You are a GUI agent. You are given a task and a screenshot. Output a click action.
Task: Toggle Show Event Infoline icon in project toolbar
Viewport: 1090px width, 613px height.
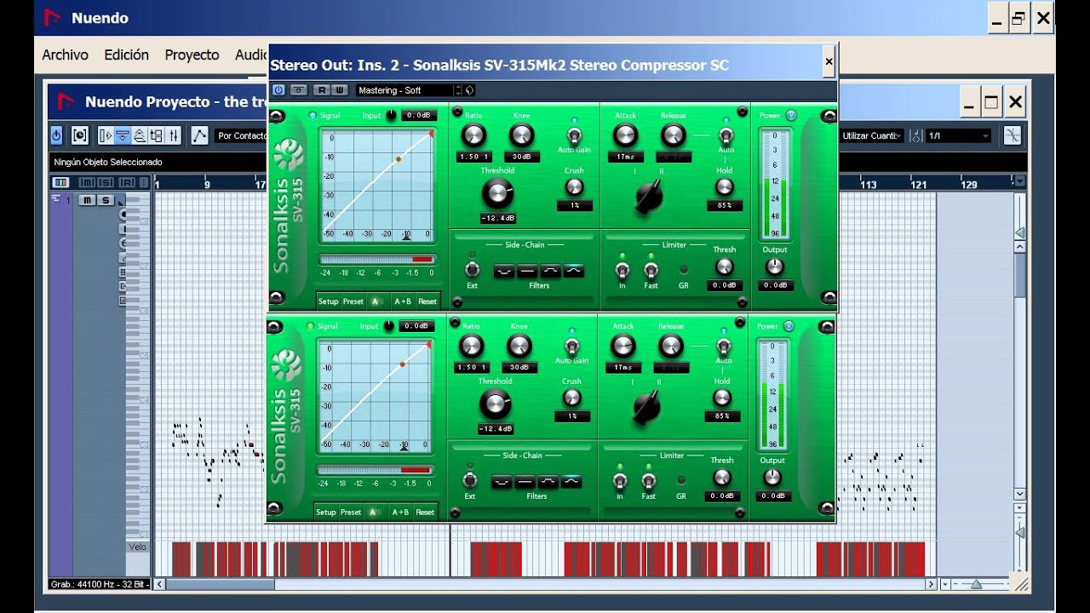(123, 135)
